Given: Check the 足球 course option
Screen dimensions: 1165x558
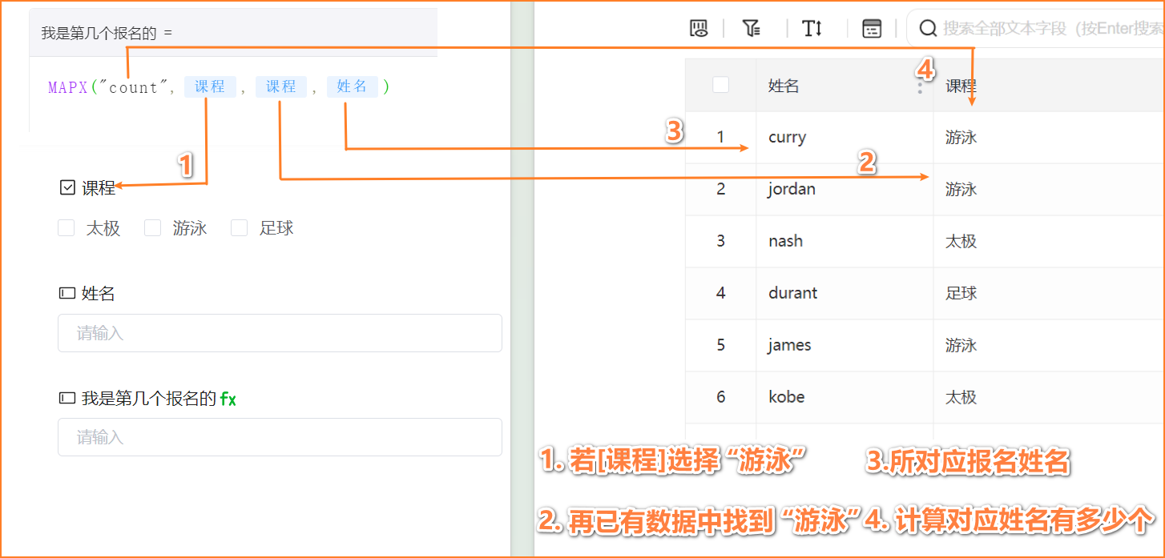Looking at the screenshot, I should click(240, 228).
